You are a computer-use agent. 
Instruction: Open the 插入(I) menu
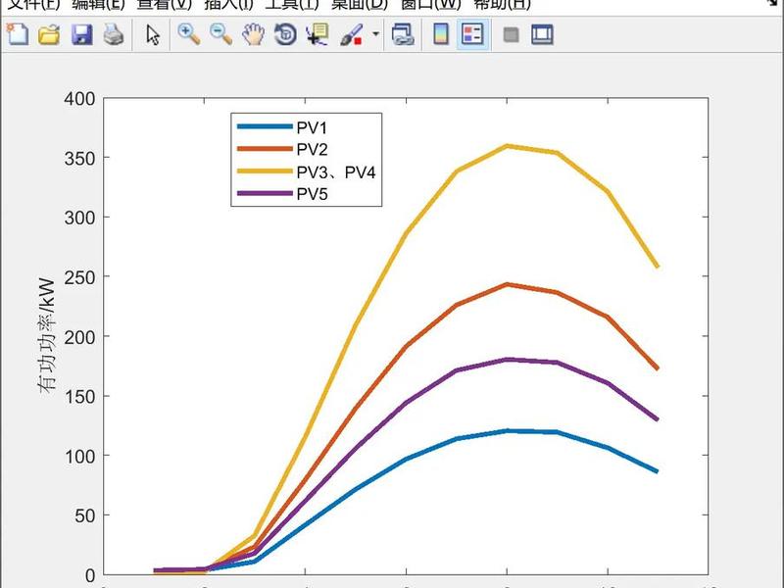point(228,5)
